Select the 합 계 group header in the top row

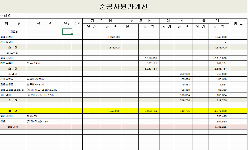tap(211, 21)
